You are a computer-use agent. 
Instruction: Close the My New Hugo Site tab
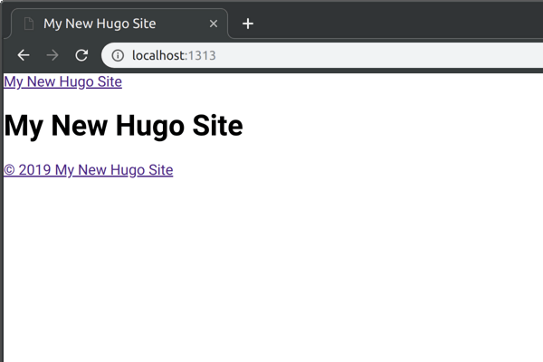214,24
